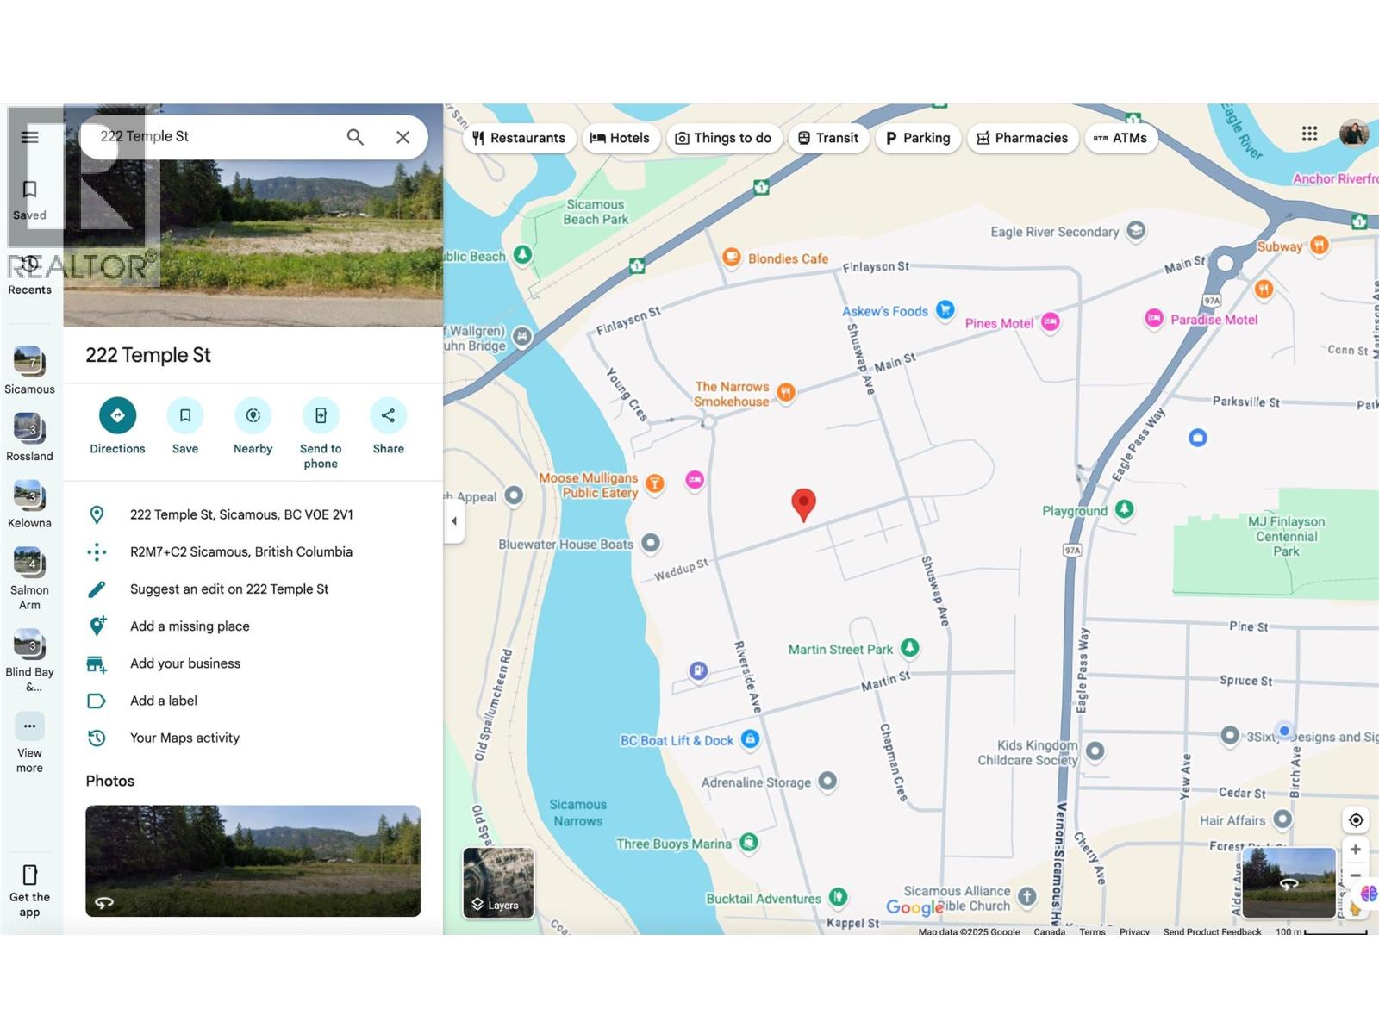Toggle the Pharmacies filter chip
This screenshot has height=1034, width=1379.
tap(1022, 138)
